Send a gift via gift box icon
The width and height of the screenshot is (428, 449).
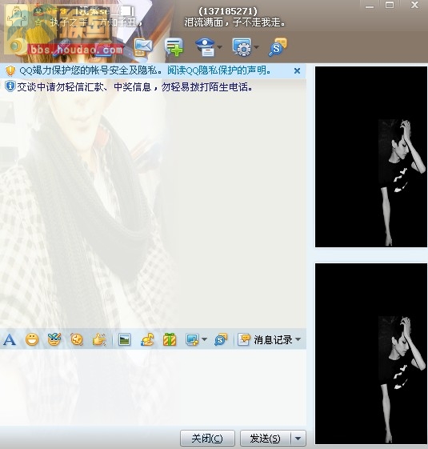tap(170, 339)
